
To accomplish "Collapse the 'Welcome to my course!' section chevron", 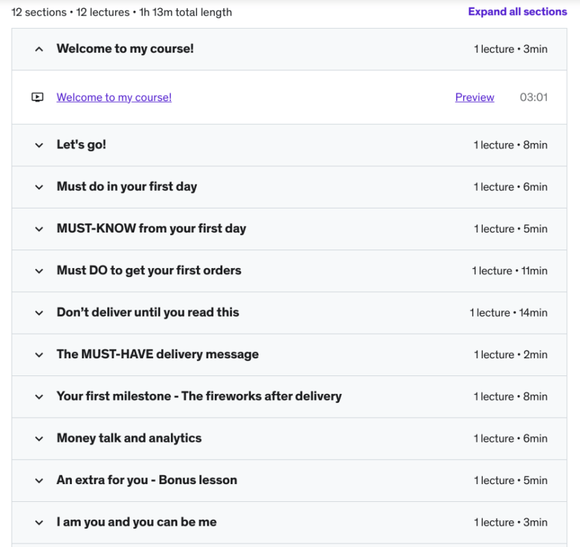I will 39,49.
